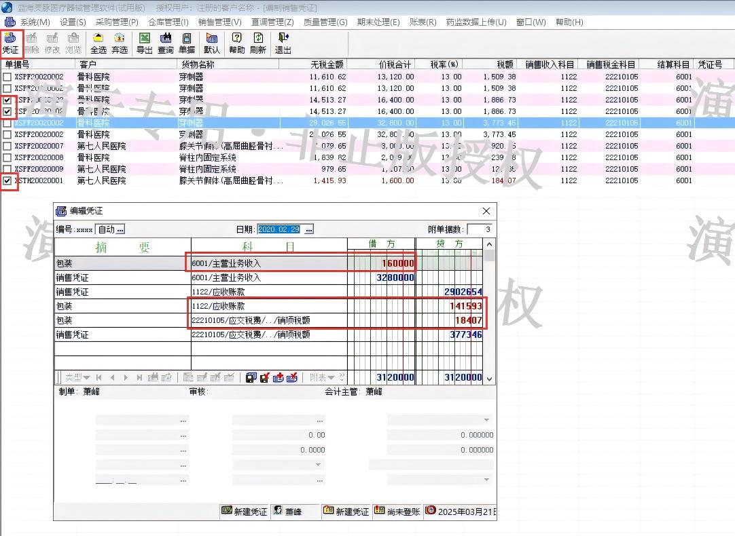Open 帮助 help from the toolbar
The width and height of the screenshot is (735, 536).
(236, 43)
